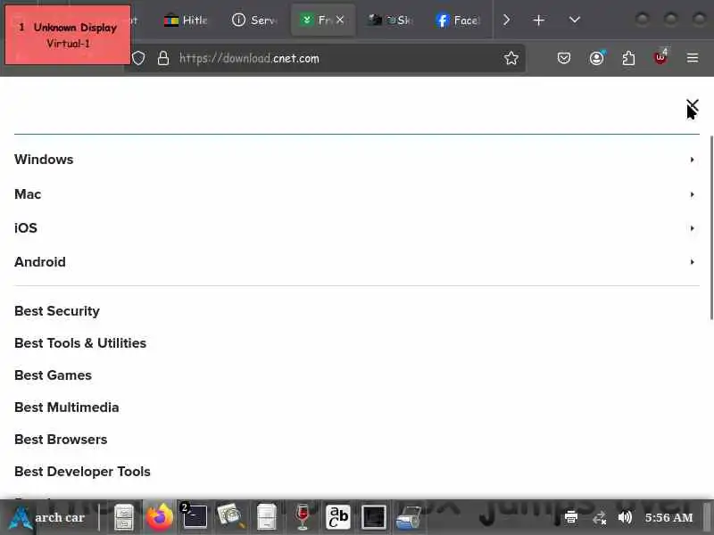Image resolution: width=714 pixels, height=535 pixels.
Task: Close the active CNET tab
Action: 340,20
